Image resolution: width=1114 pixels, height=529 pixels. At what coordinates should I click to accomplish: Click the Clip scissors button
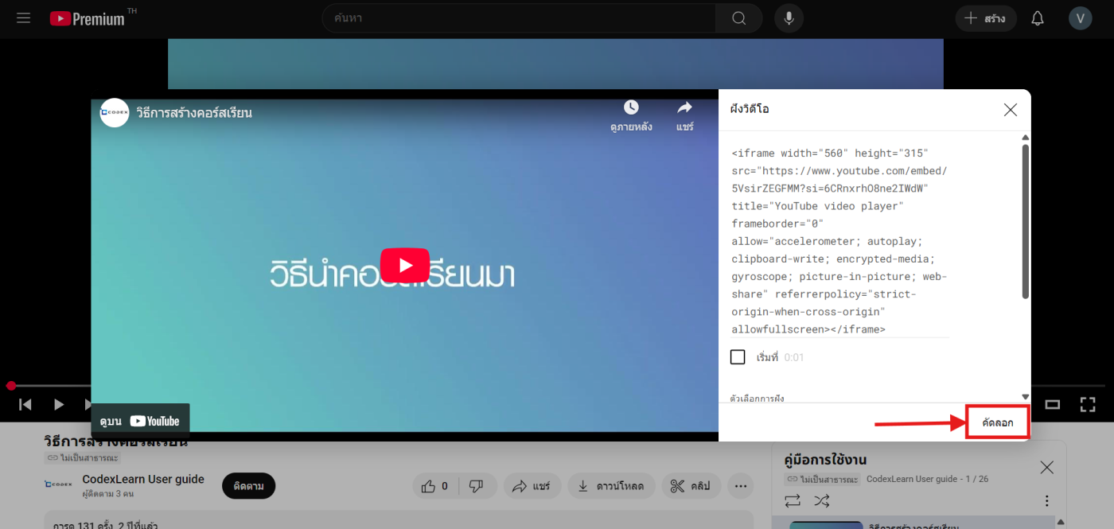coord(690,486)
